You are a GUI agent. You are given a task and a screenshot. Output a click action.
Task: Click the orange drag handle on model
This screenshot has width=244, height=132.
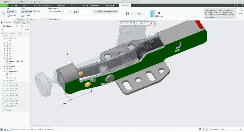coord(67,54)
